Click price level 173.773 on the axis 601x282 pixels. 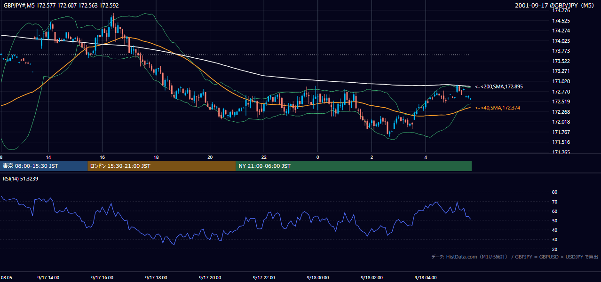561,51
